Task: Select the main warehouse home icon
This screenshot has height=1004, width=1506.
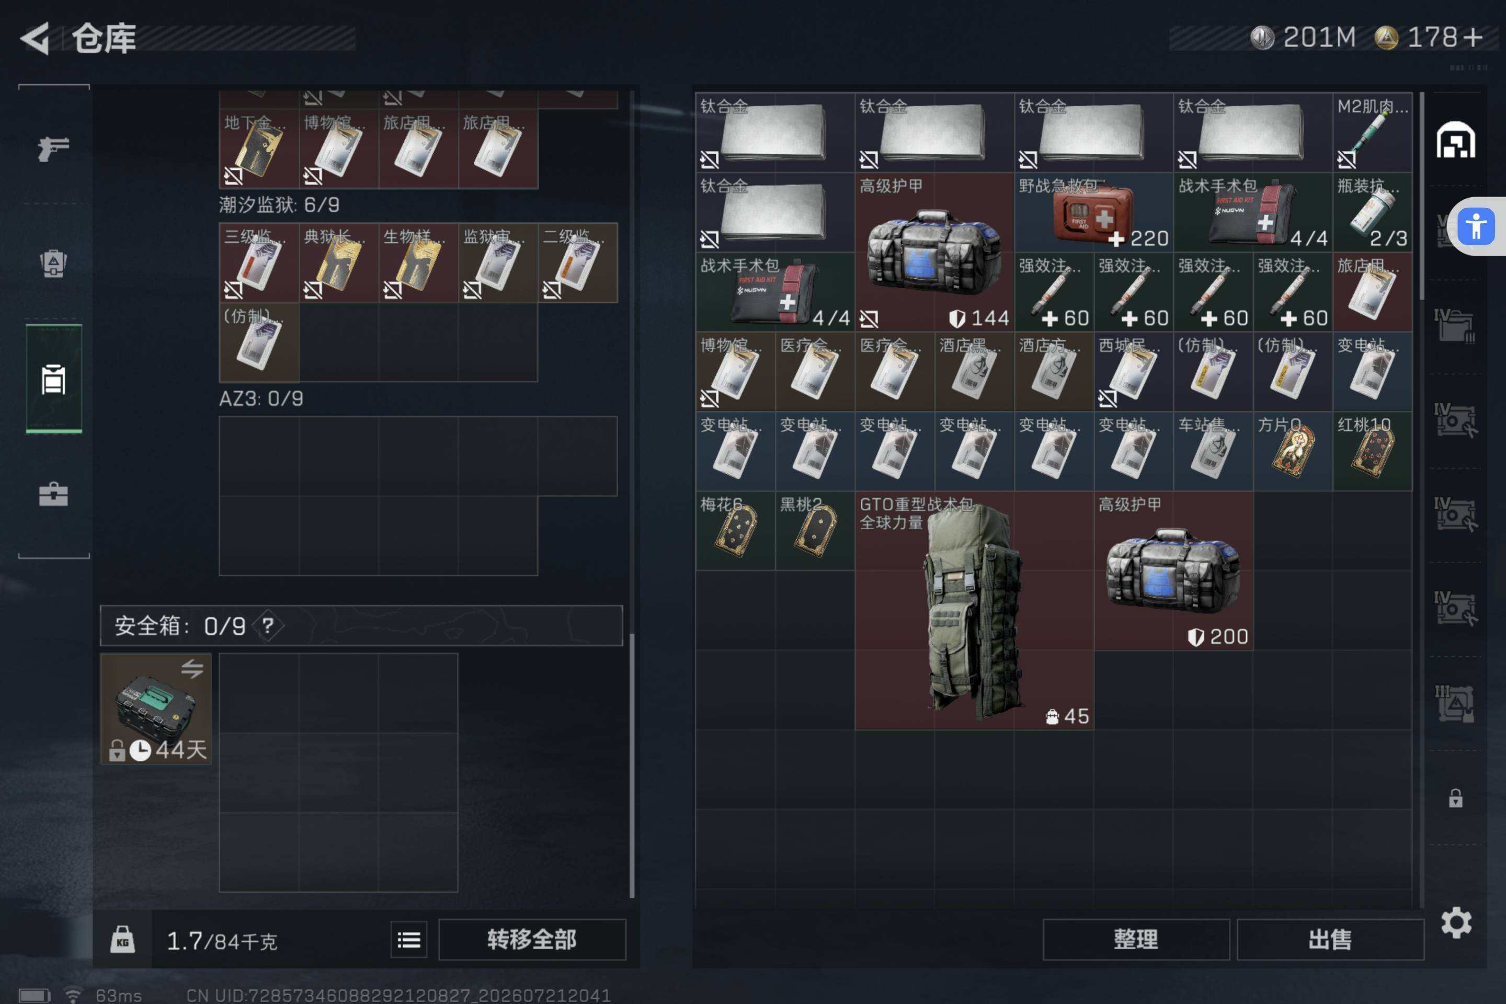Action: pyautogui.click(x=1456, y=140)
